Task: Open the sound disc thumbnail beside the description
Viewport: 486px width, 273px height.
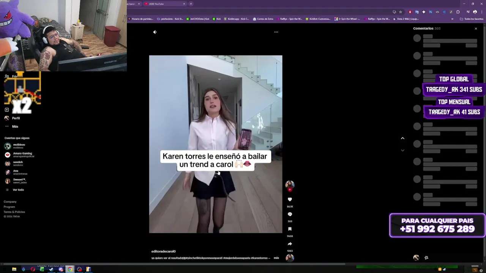Action: (290, 258)
